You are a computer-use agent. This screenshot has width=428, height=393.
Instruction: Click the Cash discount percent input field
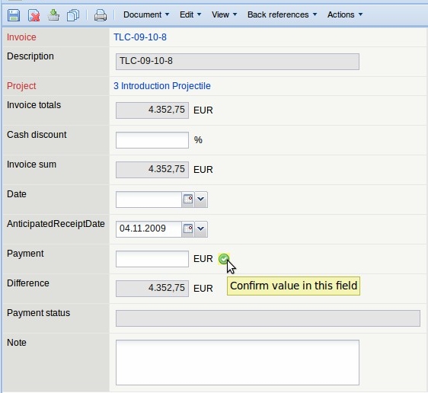[152, 140]
